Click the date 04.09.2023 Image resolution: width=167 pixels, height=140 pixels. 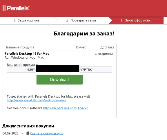tap(10, 133)
